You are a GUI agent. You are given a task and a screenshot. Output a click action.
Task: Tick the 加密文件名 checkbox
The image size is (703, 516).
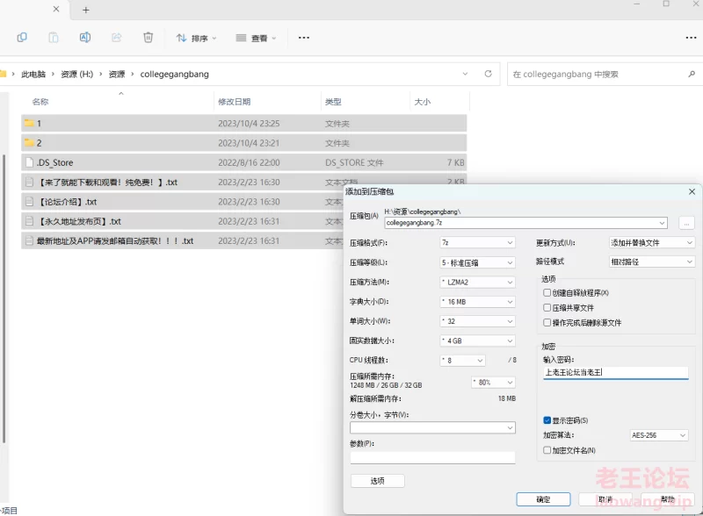(547, 450)
